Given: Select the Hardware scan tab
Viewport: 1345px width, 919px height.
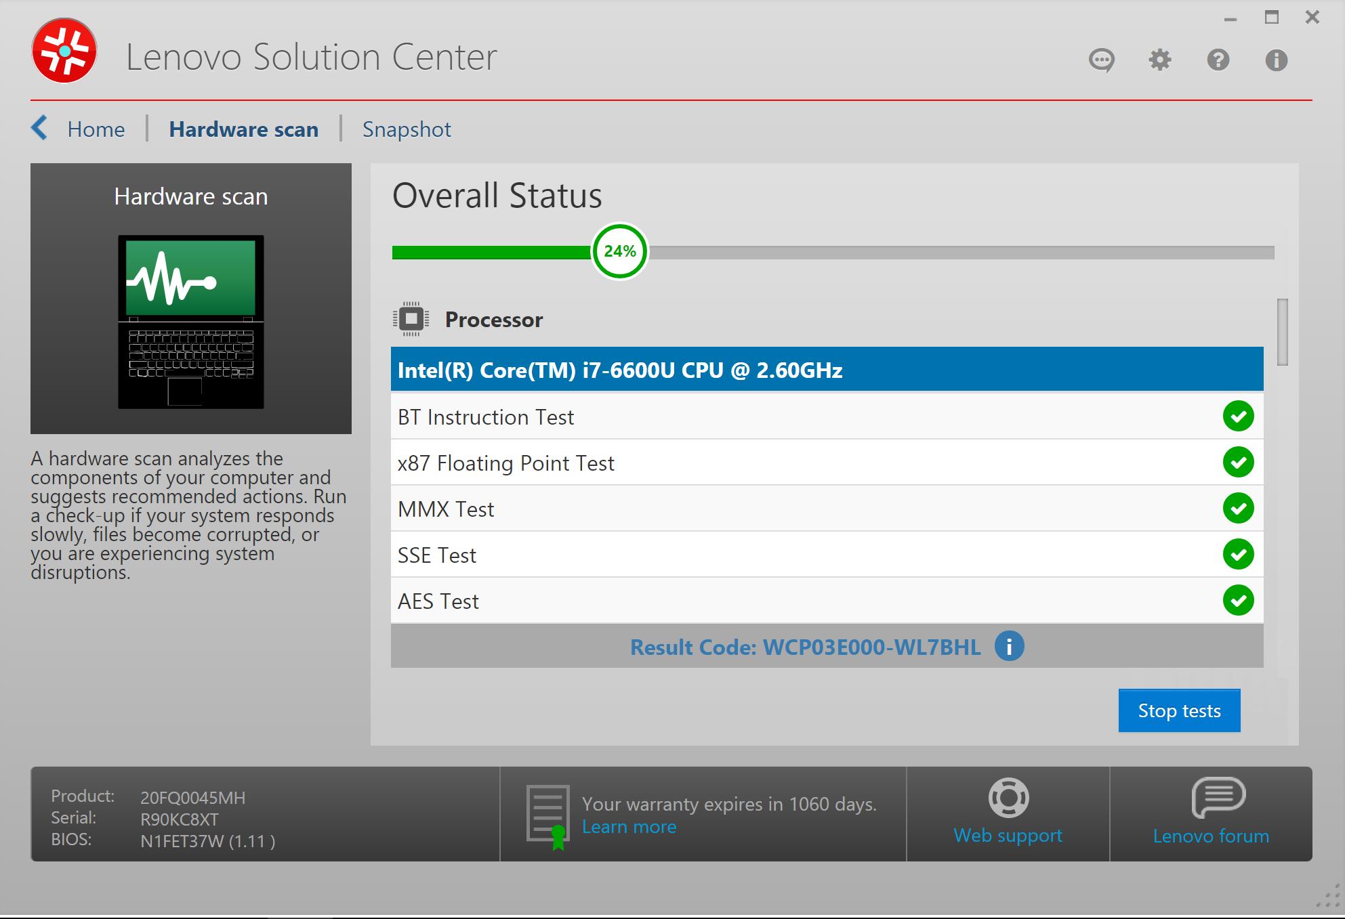Looking at the screenshot, I should point(244,129).
